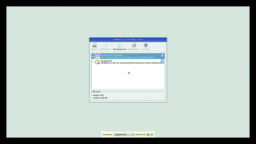Click SD card icon on LibreELEC row

click(x=162, y=61)
